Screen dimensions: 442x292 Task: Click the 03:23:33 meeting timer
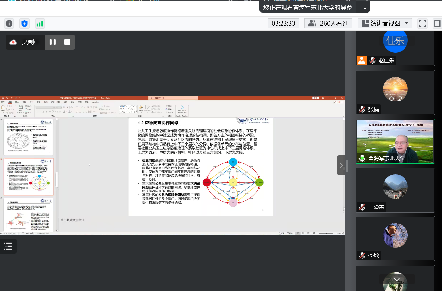tap(283, 23)
